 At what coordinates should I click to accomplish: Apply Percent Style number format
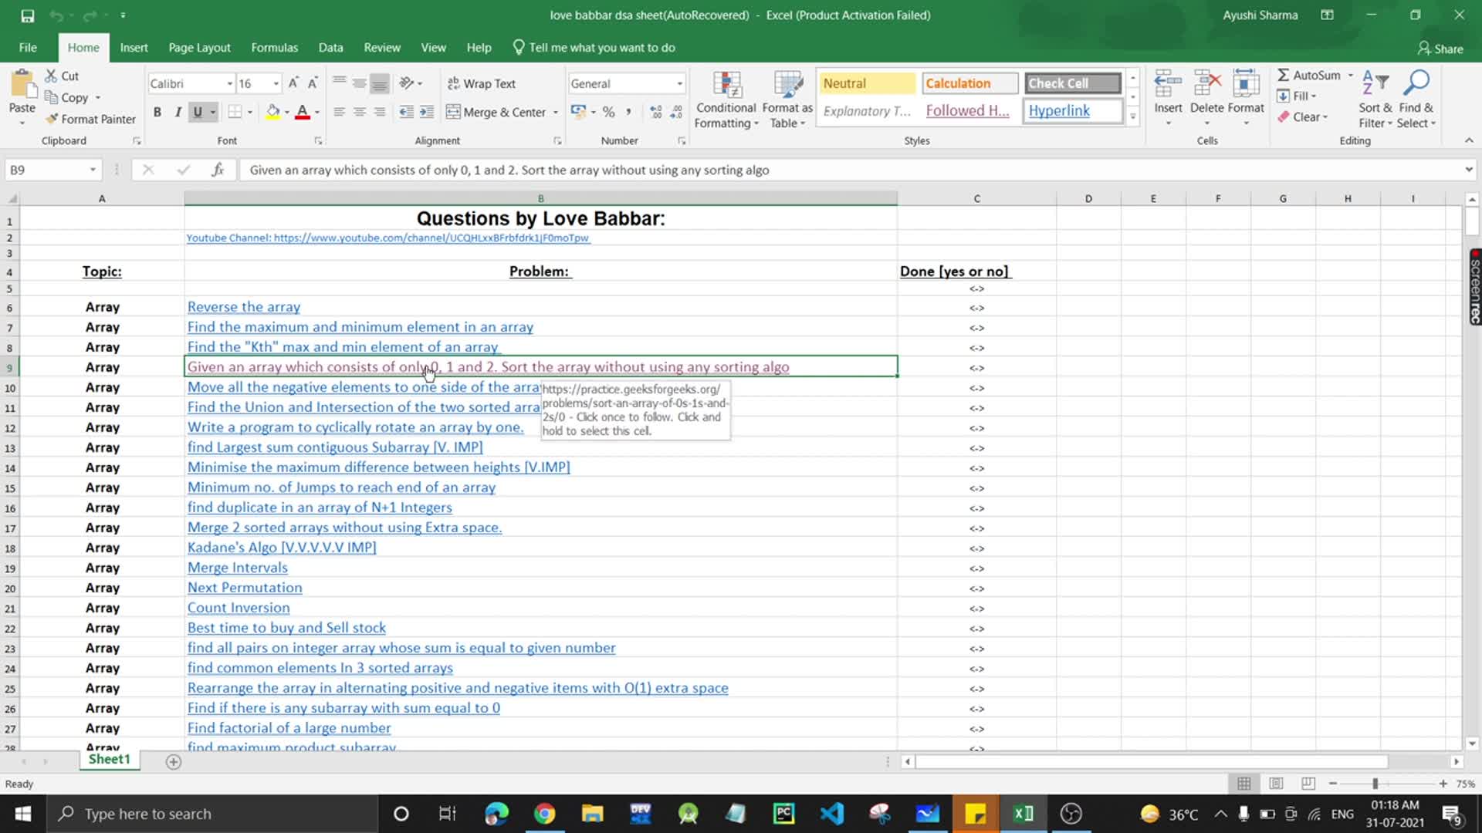coord(609,112)
